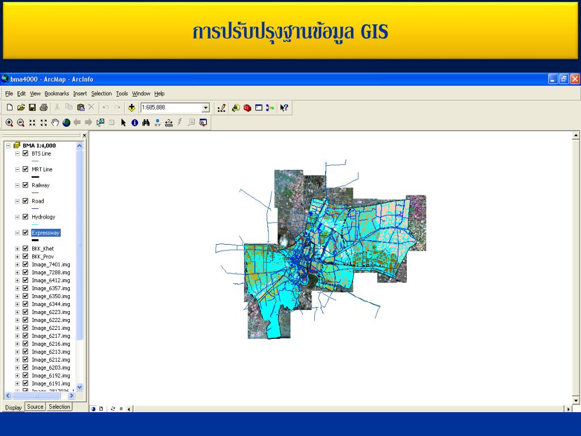This screenshot has width=581, height=436.
Task: Turn off Image_7401.img layer checkbox
Action: tap(26, 265)
